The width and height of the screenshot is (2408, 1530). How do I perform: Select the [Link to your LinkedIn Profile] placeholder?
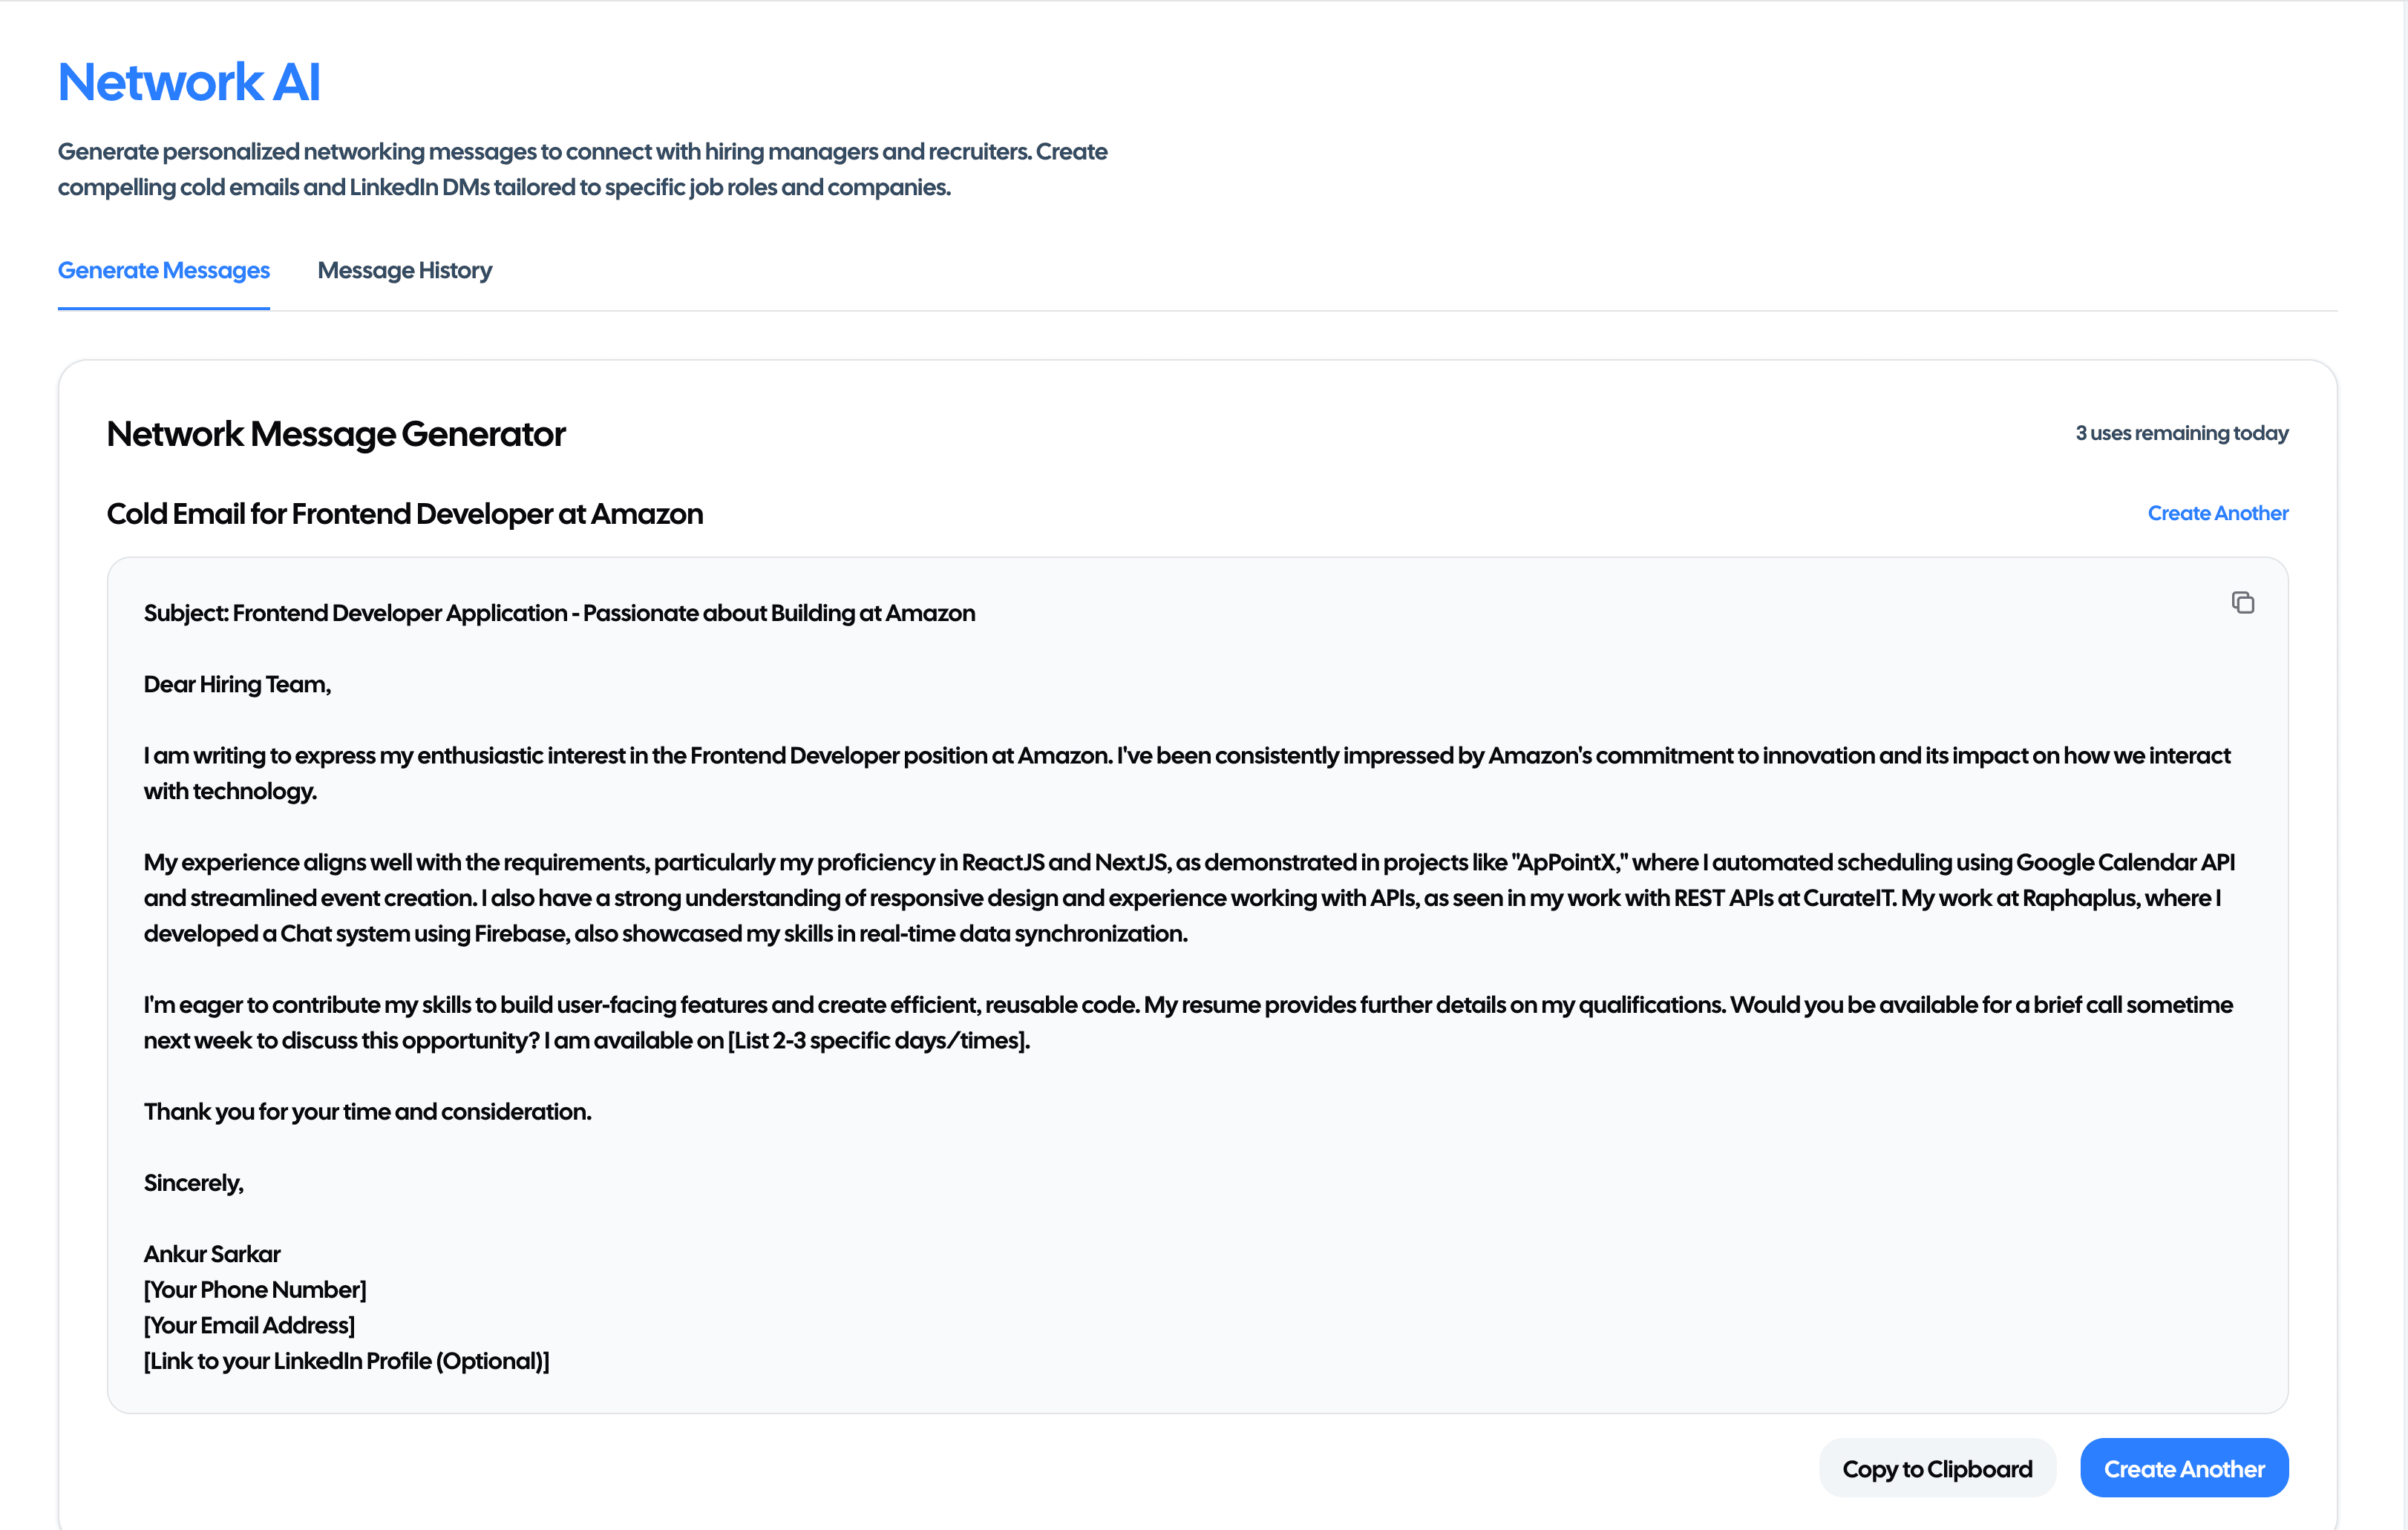(347, 1360)
